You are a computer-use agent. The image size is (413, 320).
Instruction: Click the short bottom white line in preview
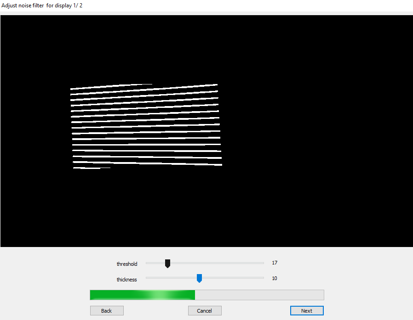click(91, 168)
